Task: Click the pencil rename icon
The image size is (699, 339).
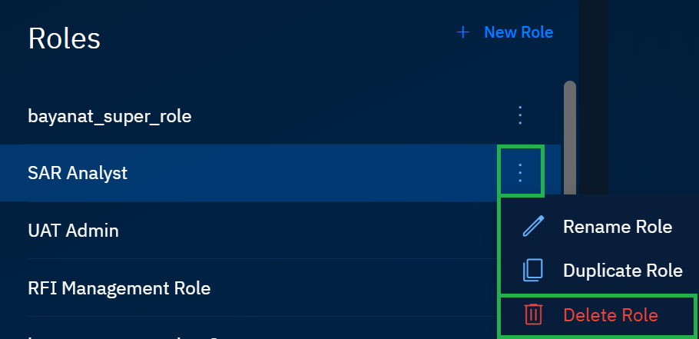Action: tap(533, 227)
